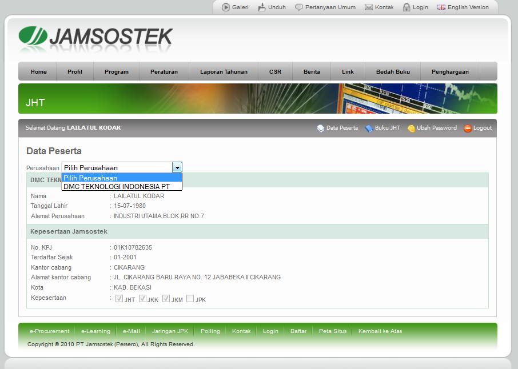Open the Profil menu

(75, 71)
